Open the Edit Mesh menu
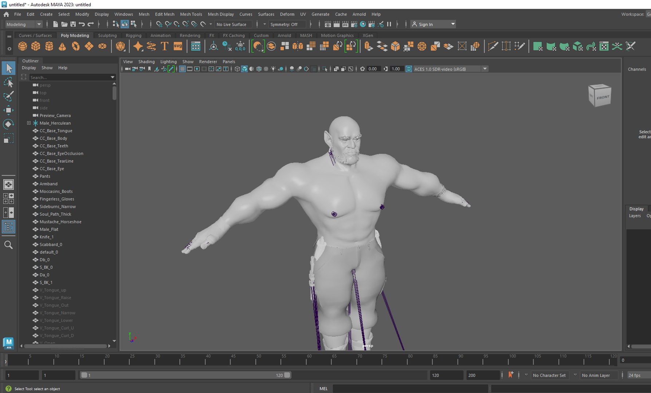The height and width of the screenshot is (393, 651). click(x=165, y=14)
